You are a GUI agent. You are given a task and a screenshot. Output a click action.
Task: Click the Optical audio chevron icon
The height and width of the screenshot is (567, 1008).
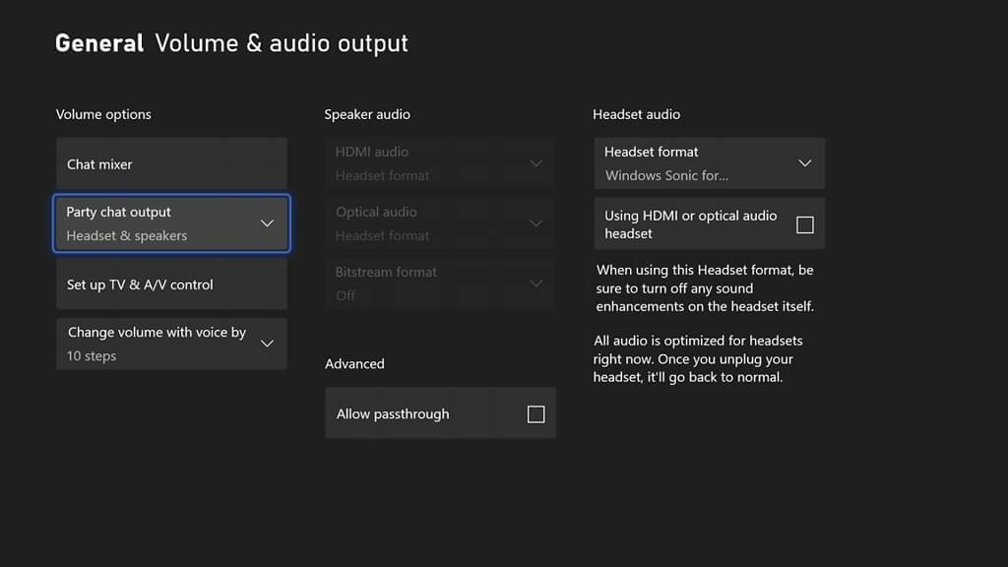tap(535, 223)
